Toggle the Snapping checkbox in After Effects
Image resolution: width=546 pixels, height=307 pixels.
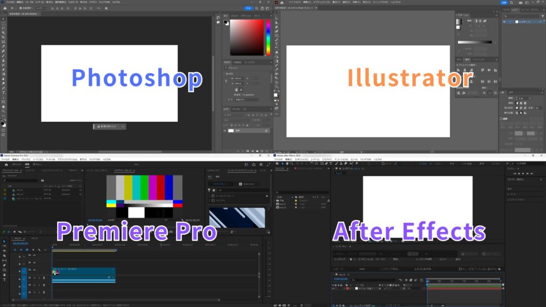[383, 164]
